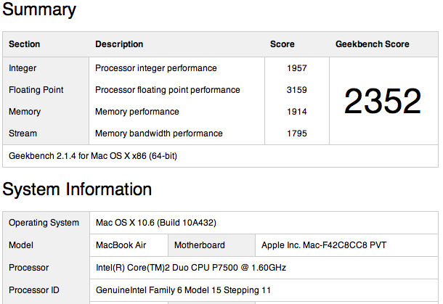
Task: Click the Intel Core 2 Duo processor value
Action: [190, 268]
